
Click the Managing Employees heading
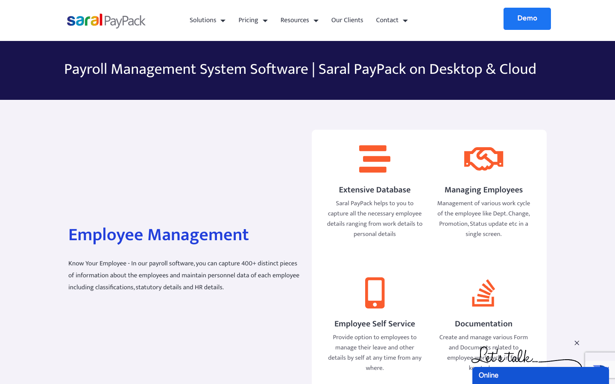pos(483,190)
